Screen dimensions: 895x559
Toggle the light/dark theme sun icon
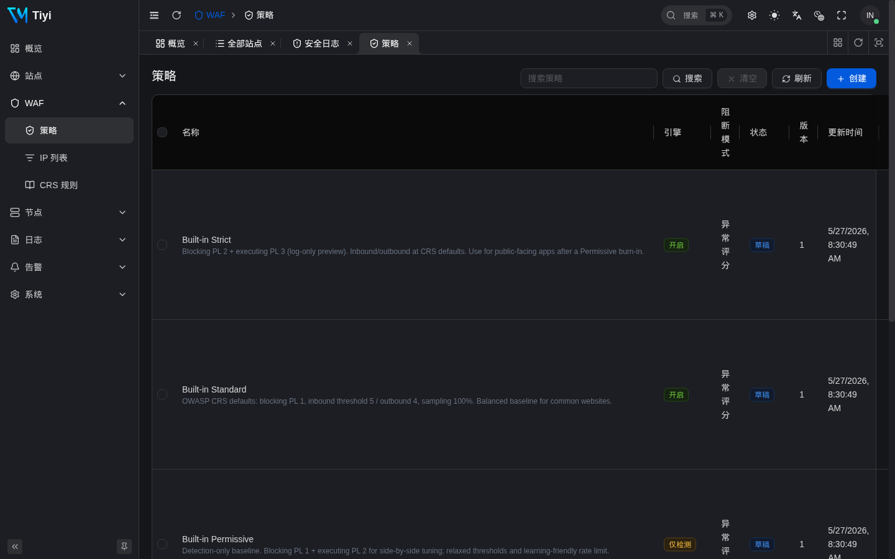point(774,15)
